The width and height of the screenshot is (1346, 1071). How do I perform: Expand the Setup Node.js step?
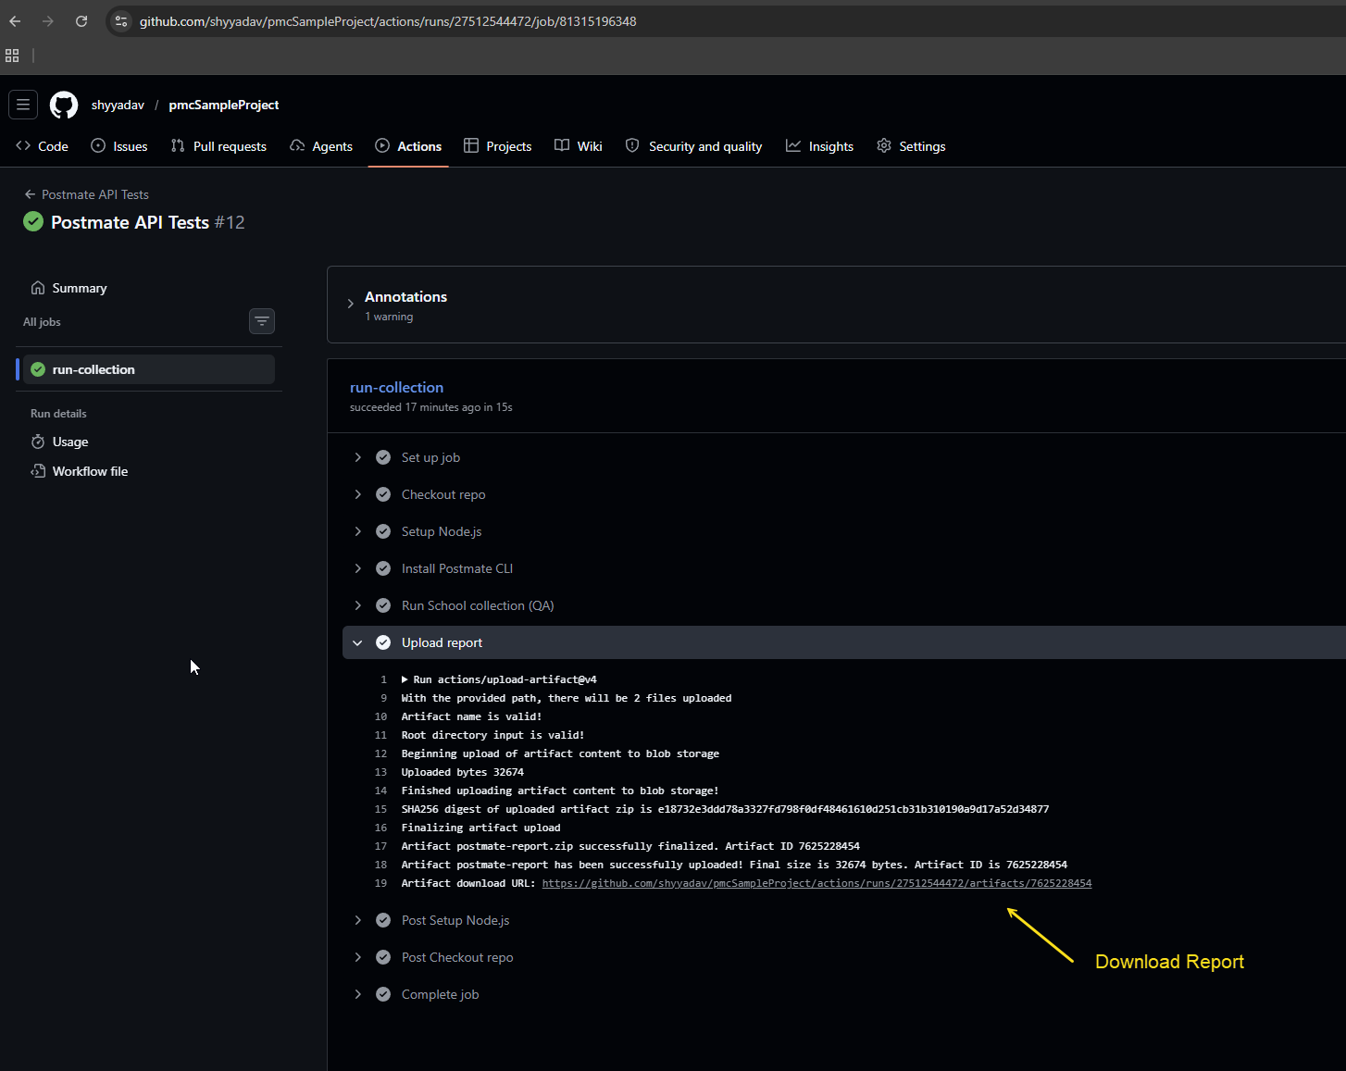point(357,531)
